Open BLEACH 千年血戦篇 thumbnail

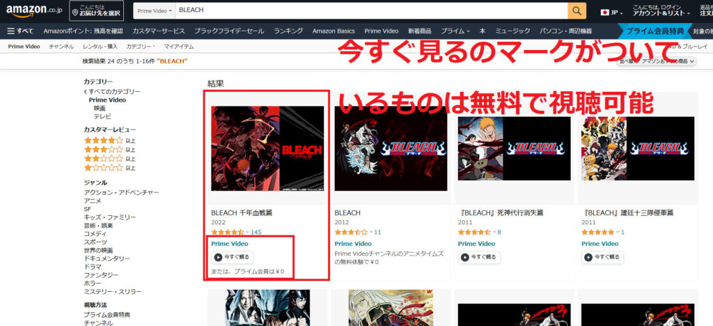(x=267, y=148)
